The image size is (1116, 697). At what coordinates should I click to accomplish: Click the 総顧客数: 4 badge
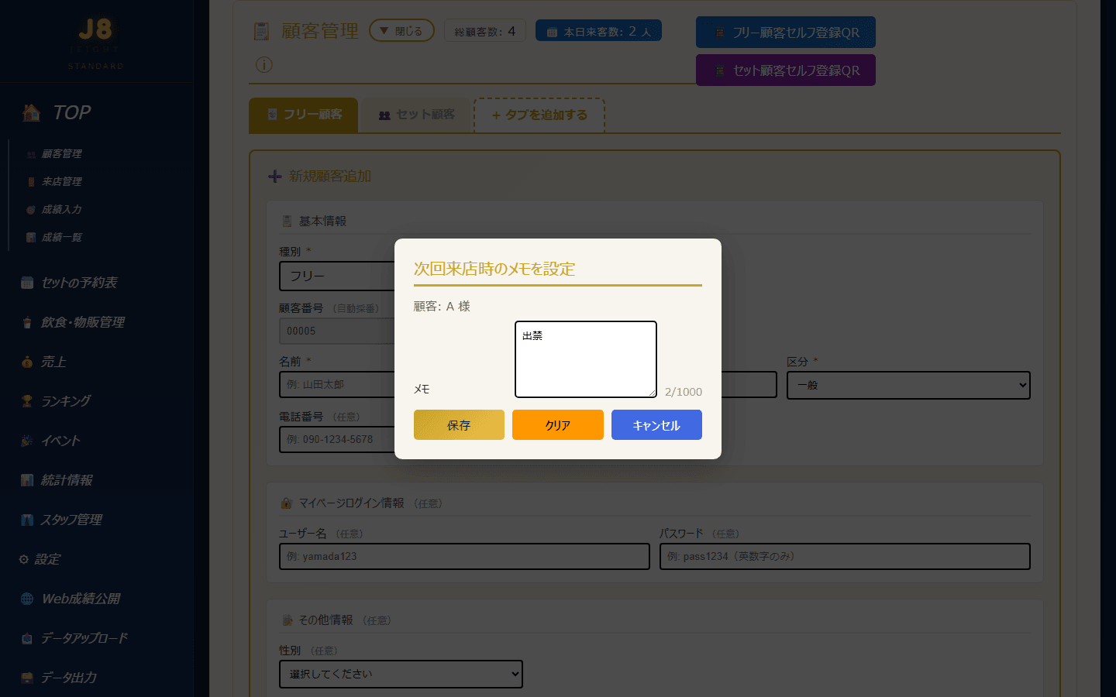pyautogui.click(x=485, y=31)
